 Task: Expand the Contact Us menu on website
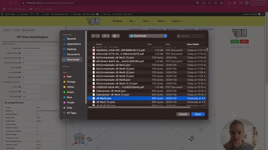(177, 21)
